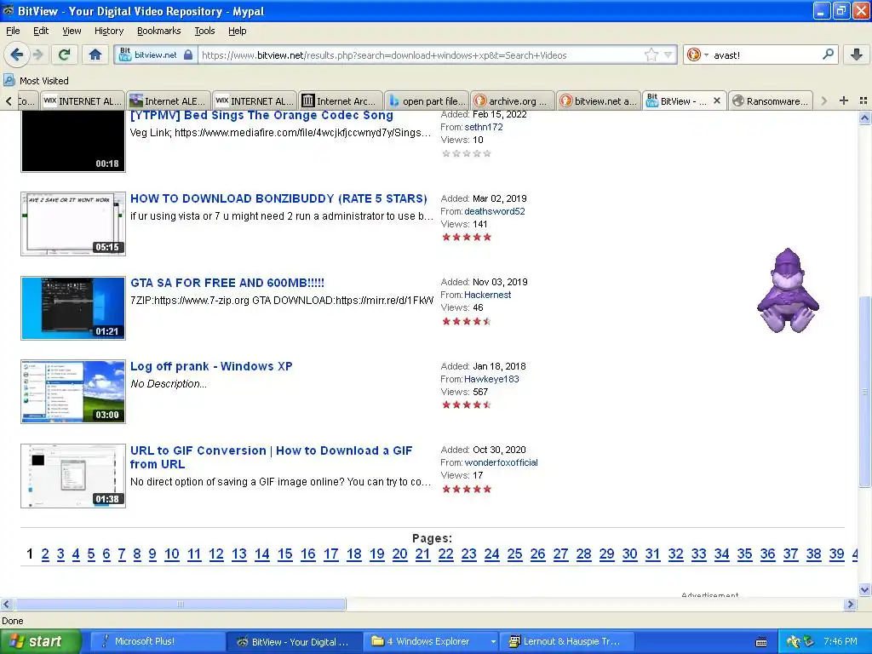
Task: Open the Help menu
Action: (238, 31)
